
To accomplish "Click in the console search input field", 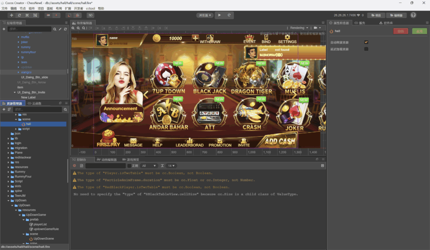I will point(105,166).
